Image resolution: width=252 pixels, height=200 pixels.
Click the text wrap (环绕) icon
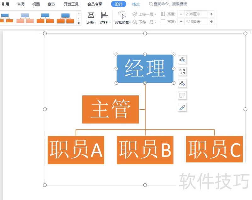pyautogui.click(x=90, y=15)
